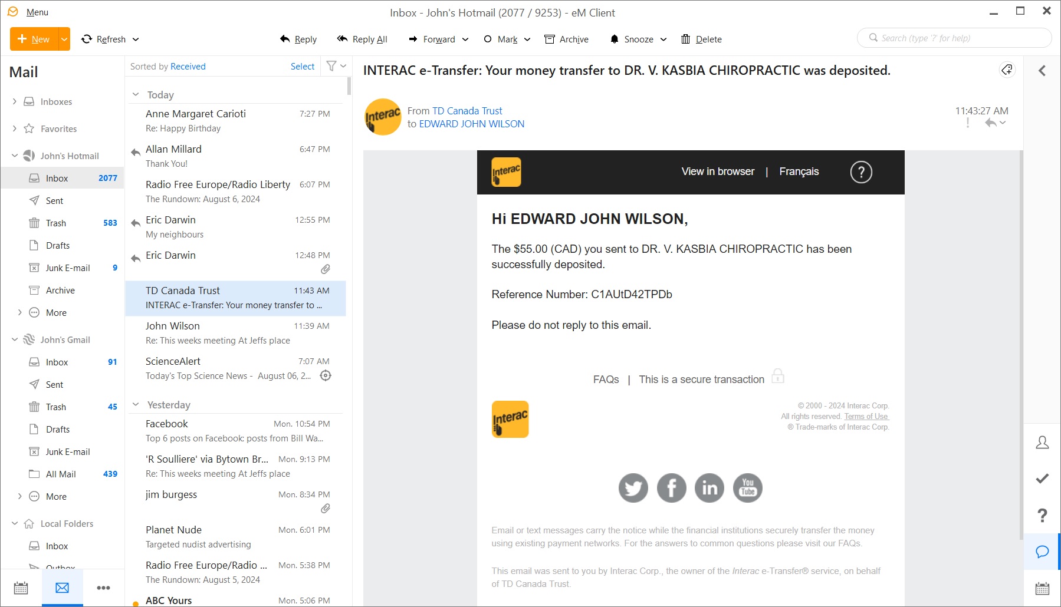Click the tag icon on the message header
Viewport: 1061px width, 607px height.
tap(1007, 70)
